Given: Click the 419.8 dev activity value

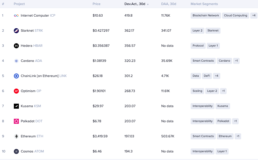Looking at the screenshot, I should [128, 16].
